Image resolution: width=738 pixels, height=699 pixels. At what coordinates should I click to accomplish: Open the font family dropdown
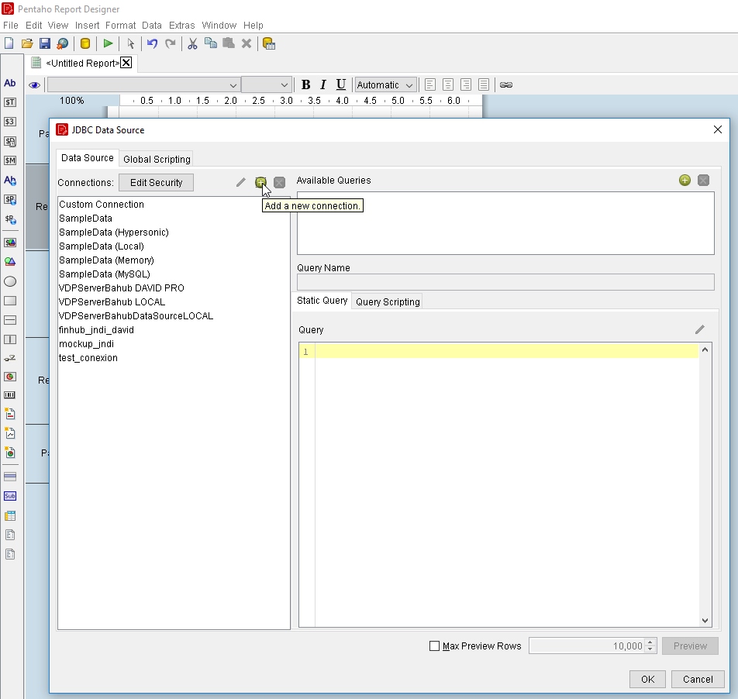point(143,84)
